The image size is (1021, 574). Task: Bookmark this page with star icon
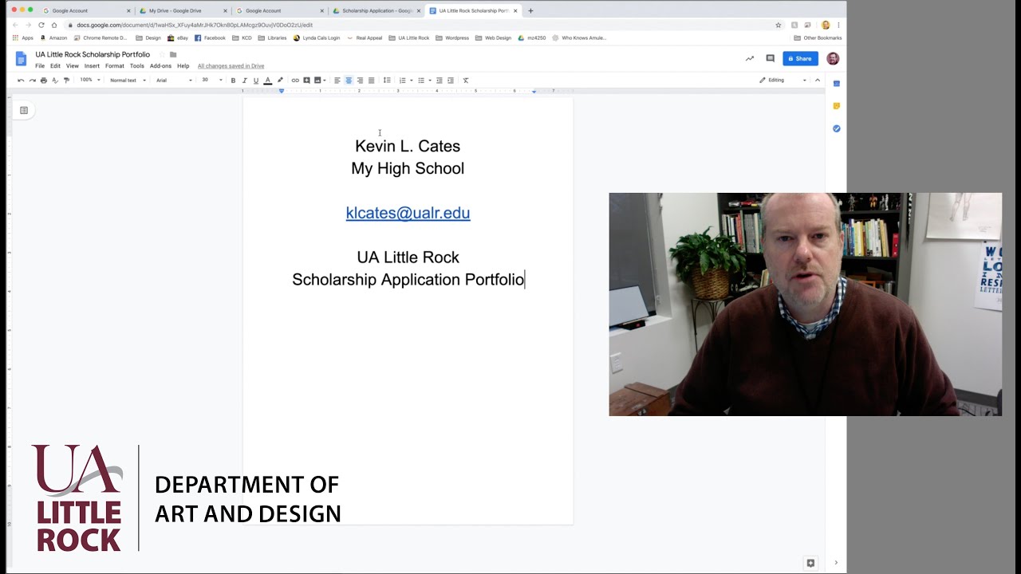[779, 25]
